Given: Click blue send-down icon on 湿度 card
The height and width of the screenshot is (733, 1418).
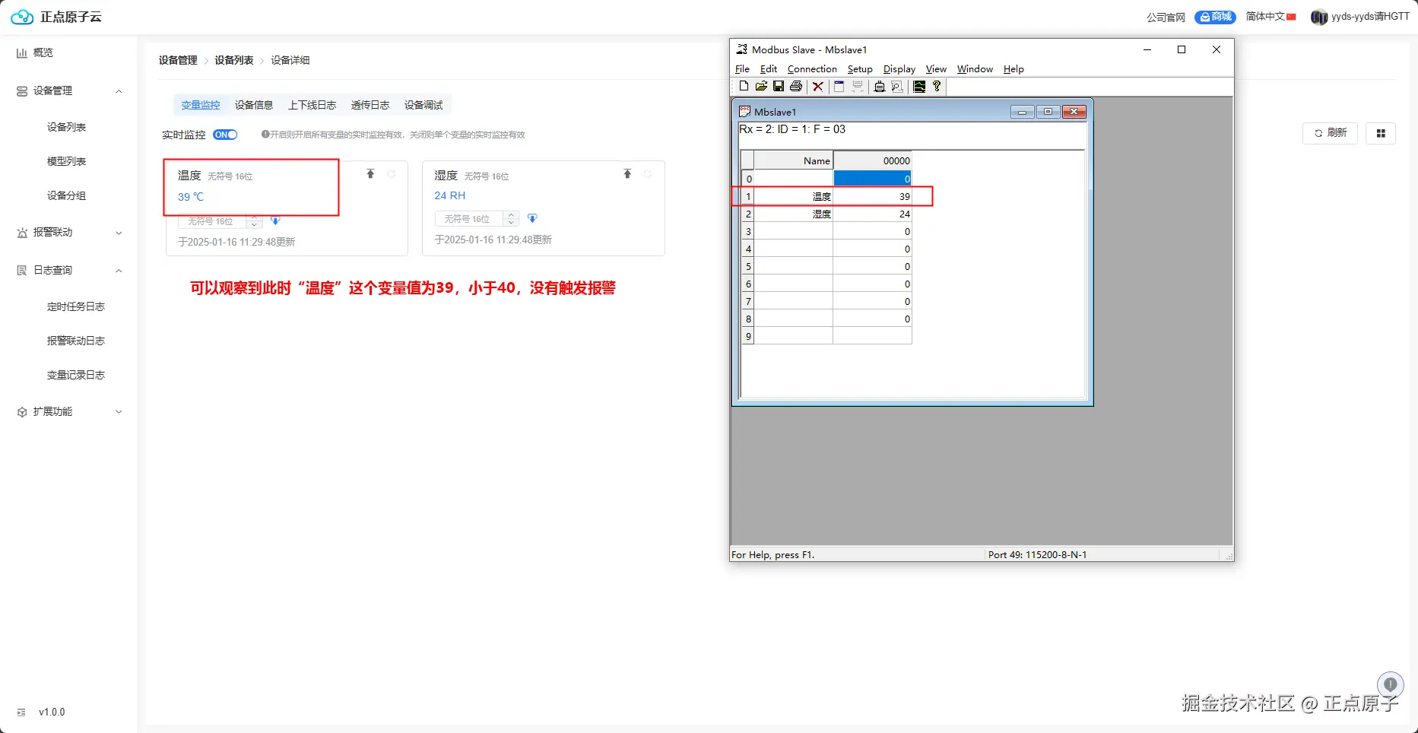Looking at the screenshot, I should click(532, 218).
